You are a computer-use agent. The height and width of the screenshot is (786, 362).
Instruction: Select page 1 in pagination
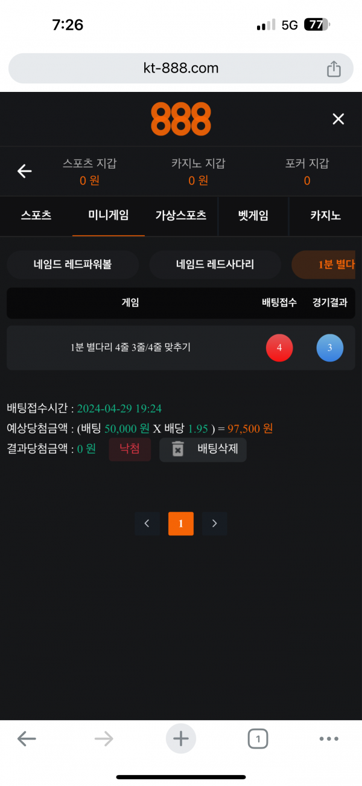click(x=181, y=524)
